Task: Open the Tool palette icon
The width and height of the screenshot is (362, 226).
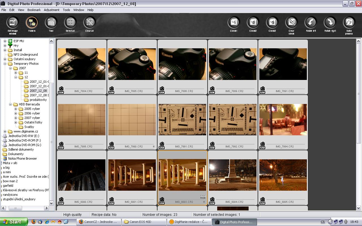Action: click(x=51, y=23)
